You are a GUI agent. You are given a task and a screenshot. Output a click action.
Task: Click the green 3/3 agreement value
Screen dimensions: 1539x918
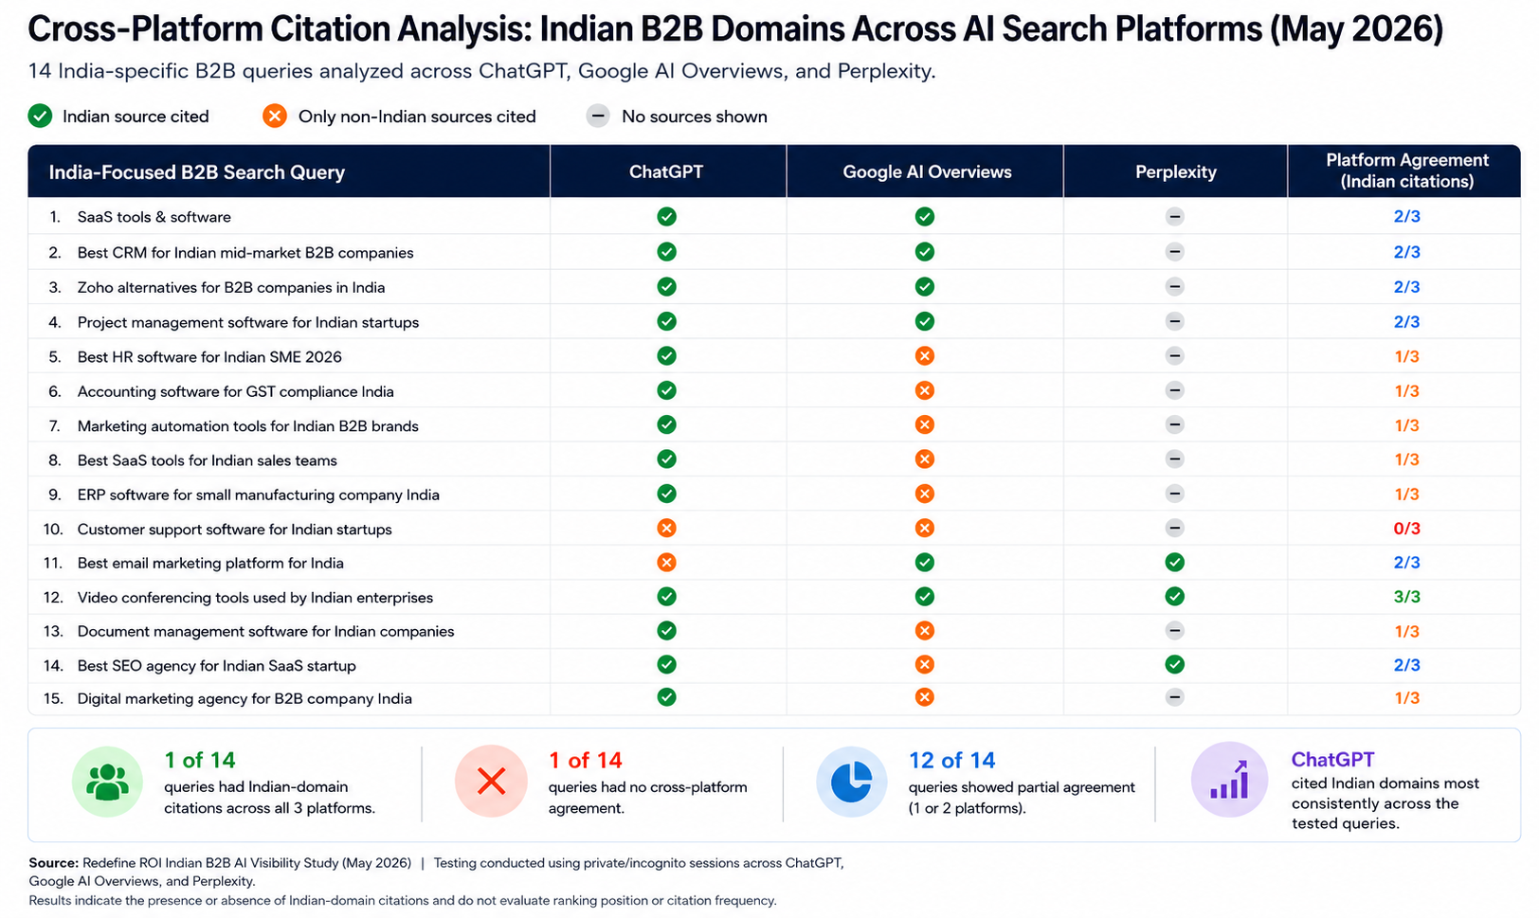(x=1407, y=597)
